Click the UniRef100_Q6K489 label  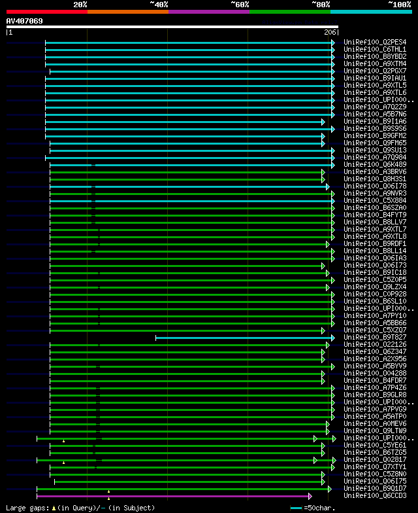coord(375,165)
